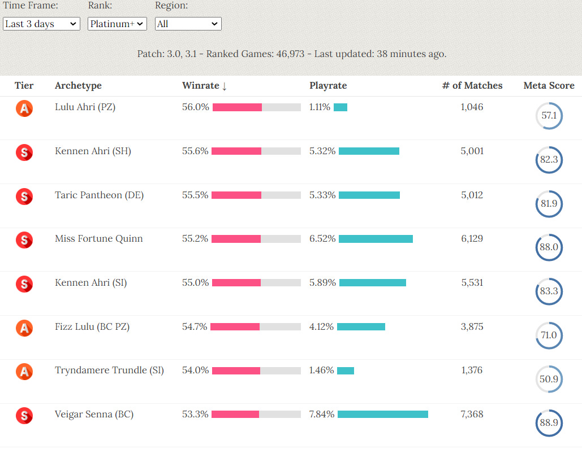Click the 53.3% winrate value
This screenshot has width=582, height=449.
click(x=195, y=414)
